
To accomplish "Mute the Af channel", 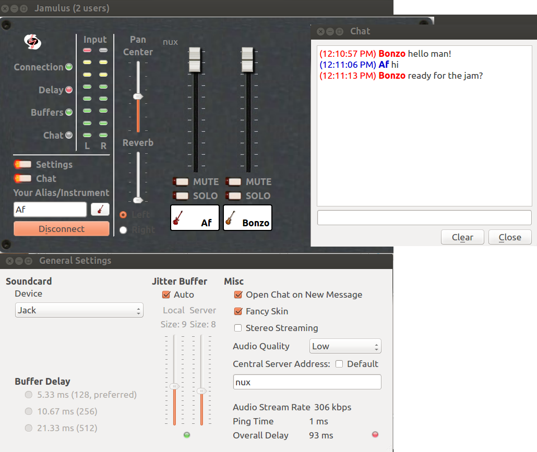I will click(181, 181).
